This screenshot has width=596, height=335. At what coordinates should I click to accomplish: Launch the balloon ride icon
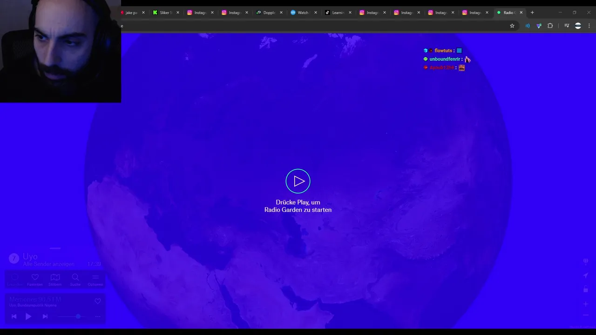[586, 261]
